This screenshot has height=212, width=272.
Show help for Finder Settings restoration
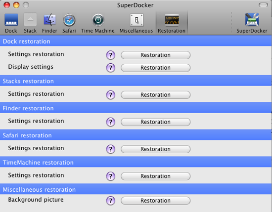[110, 122]
